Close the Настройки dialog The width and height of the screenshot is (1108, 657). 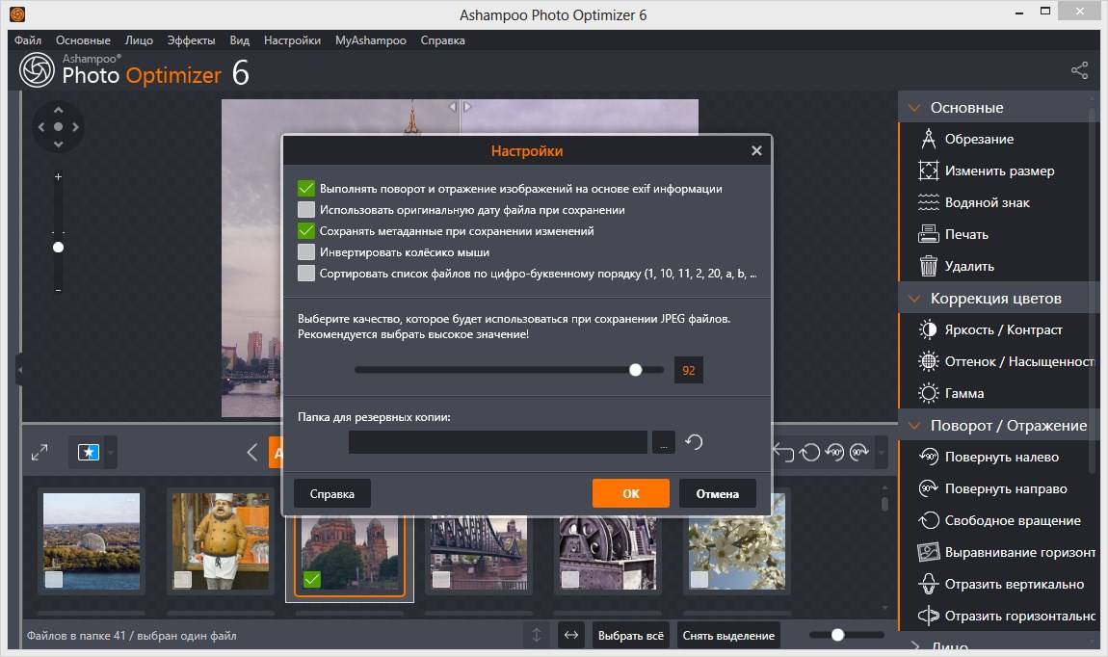click(x=756, y=150)
